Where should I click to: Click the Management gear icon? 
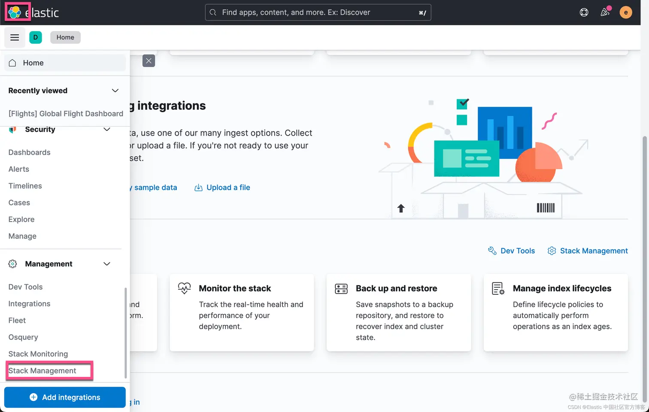12,264
